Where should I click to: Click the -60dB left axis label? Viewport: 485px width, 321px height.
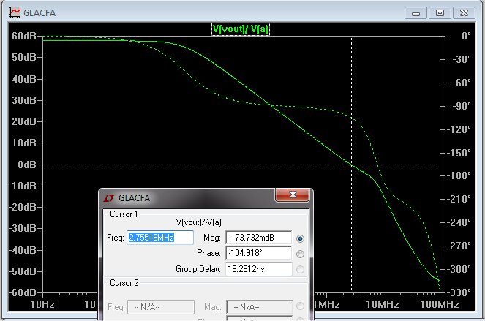(x=22, y=292)
